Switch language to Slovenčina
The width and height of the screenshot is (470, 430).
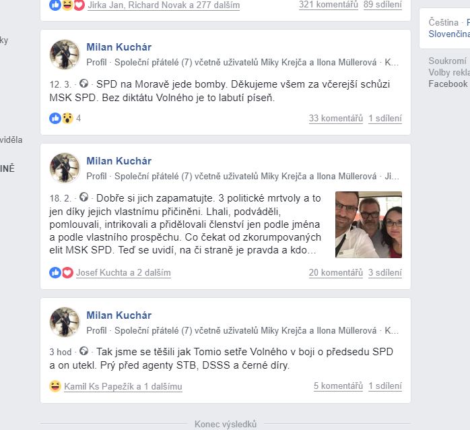pyautogui.click(x=449, y=34)
